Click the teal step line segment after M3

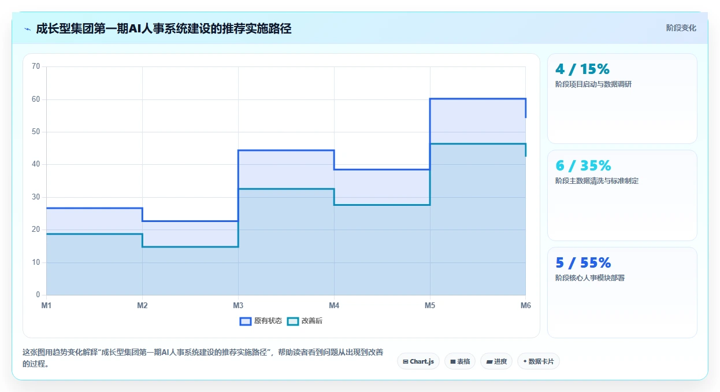[286, 189]
